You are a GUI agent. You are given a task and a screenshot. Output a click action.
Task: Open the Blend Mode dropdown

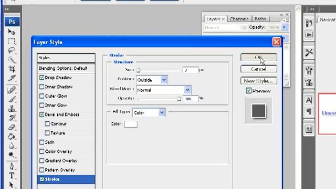coord(163,90)
